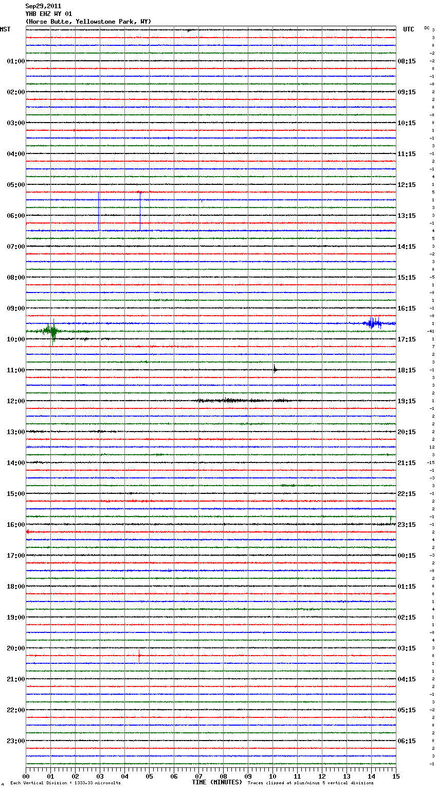Click the "21:15" UTC time label
Image resolution: width=437 pixels, height=790 pixels.
[407, 463]
